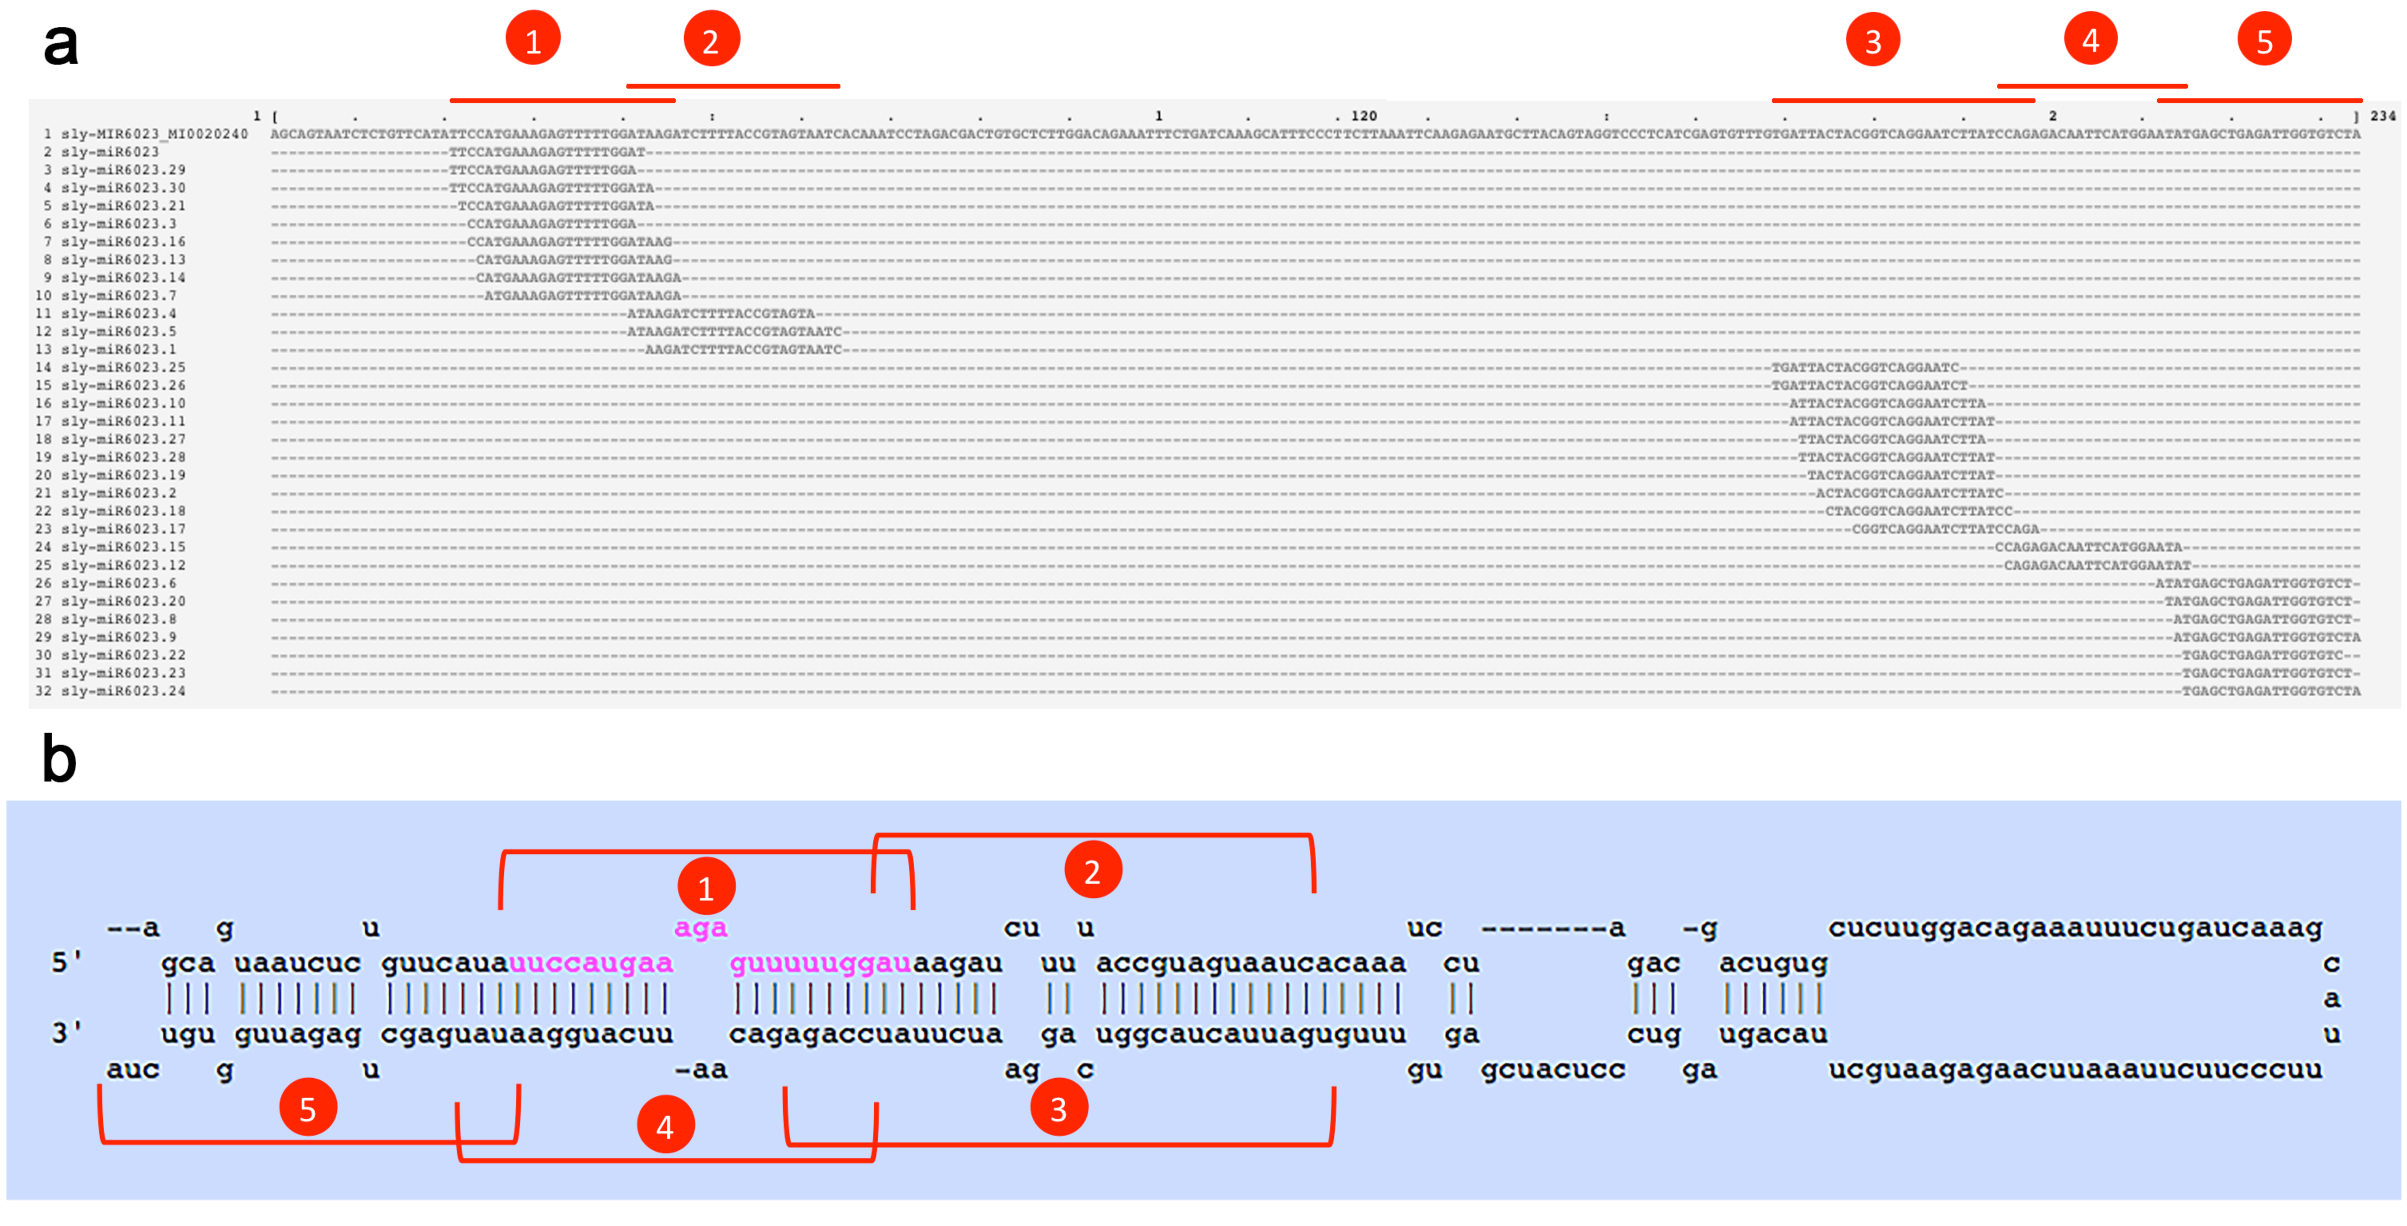
Task: Click red circle 5 below the hairpin structure
Action: pyautogui.click(x=308, y=1107)
